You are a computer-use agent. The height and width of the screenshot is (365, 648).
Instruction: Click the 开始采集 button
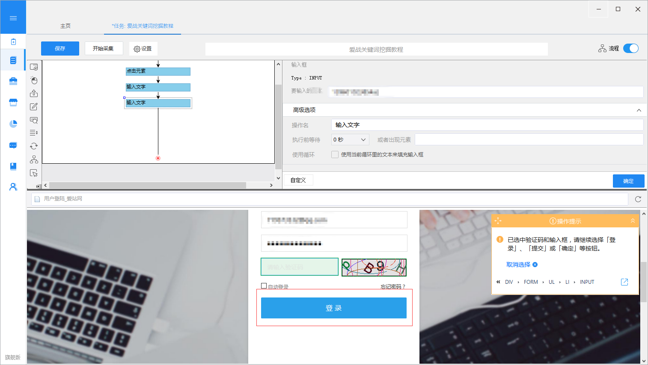[x=104, y=49]
